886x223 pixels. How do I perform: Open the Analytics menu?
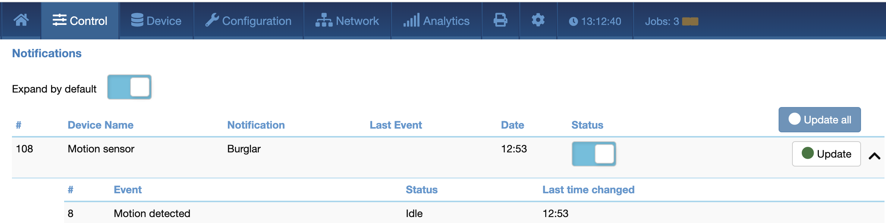436,21
